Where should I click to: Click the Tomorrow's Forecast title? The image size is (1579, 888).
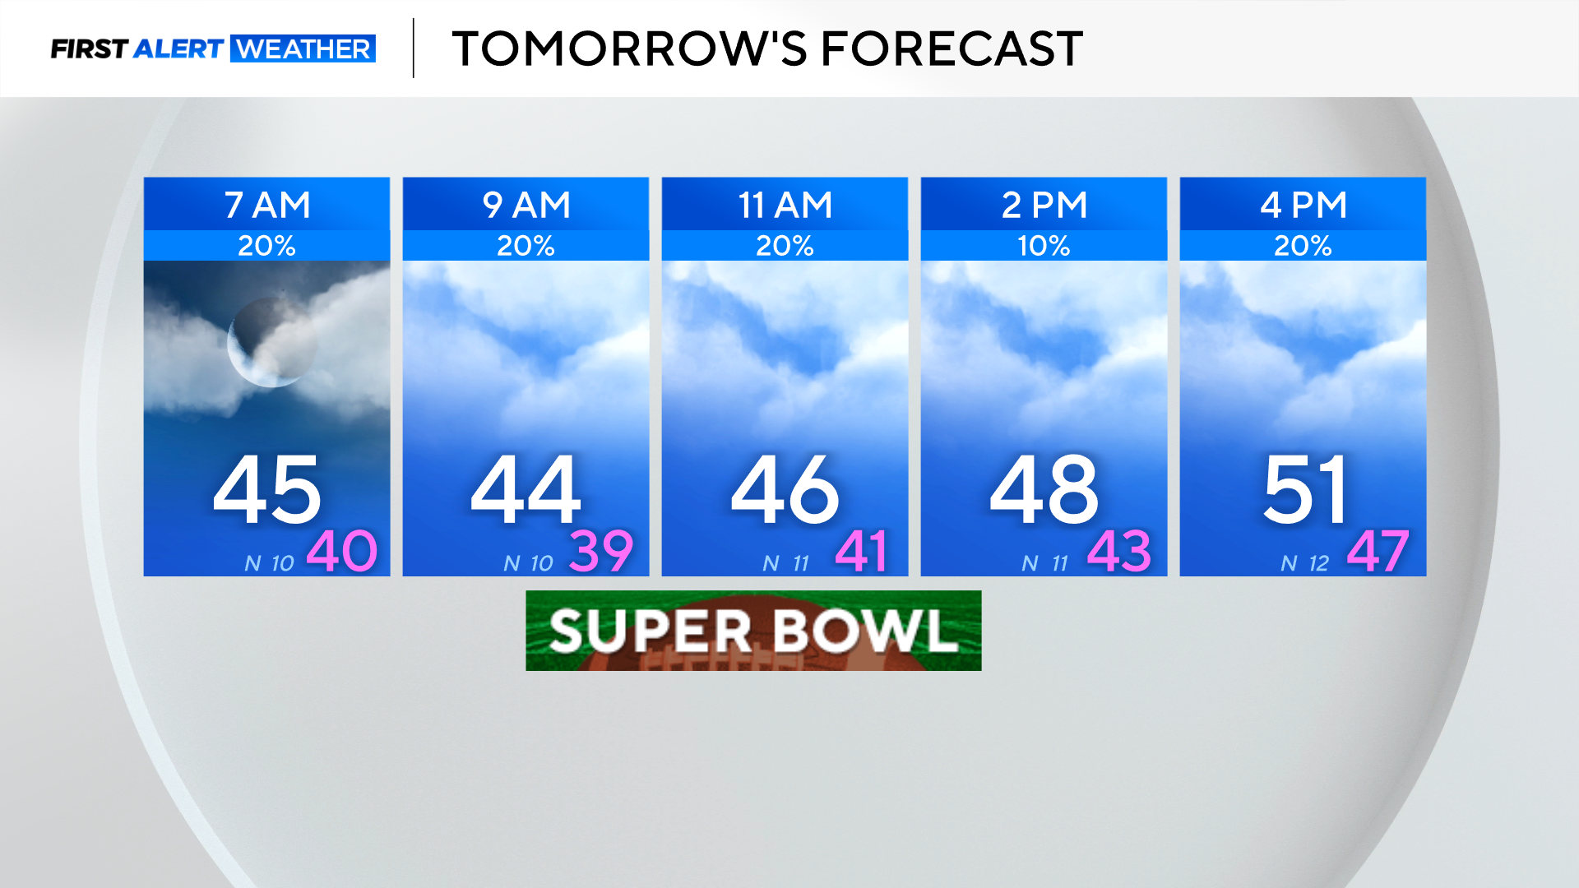(767, 49)
